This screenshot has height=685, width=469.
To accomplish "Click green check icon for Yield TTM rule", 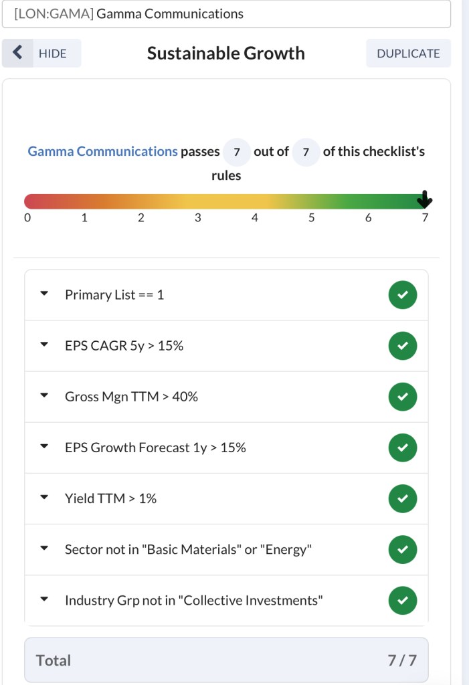I will point(402,498).
